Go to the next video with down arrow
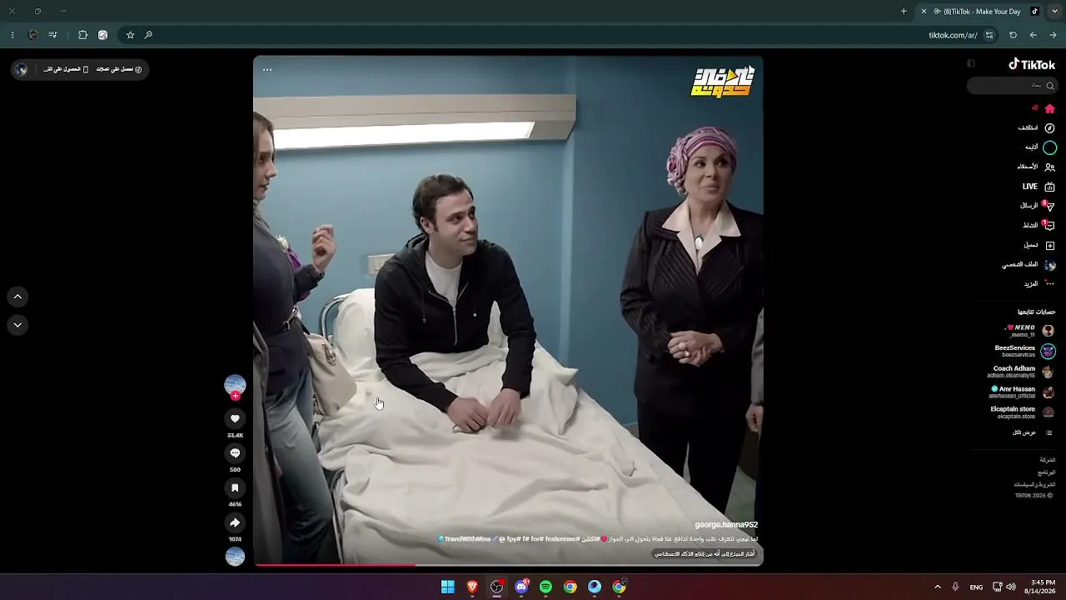The width and height of the screenshot is (1066, 600). click(17, 325)
